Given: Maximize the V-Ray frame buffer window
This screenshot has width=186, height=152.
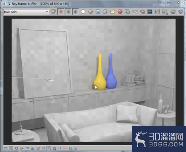Looking at the screenshot, I should coord(169,3).
